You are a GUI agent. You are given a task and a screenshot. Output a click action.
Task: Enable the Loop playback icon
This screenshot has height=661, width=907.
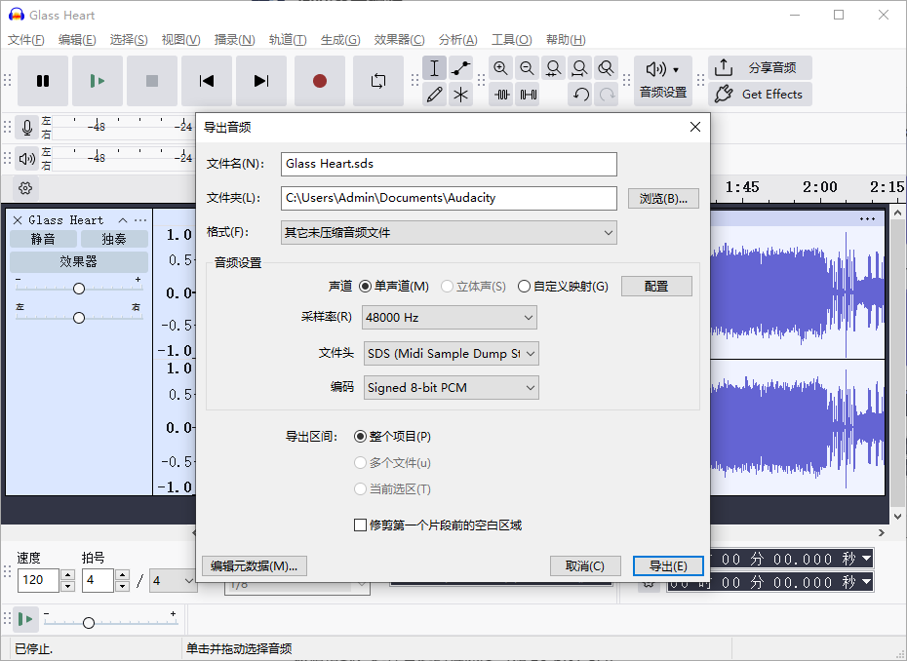(x=378, y=83)
